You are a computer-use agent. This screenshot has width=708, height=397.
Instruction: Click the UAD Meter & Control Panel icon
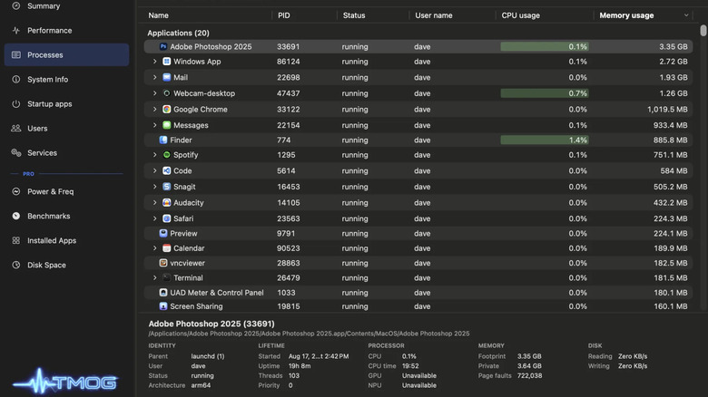pyautogui.click(x=163, y=293)
